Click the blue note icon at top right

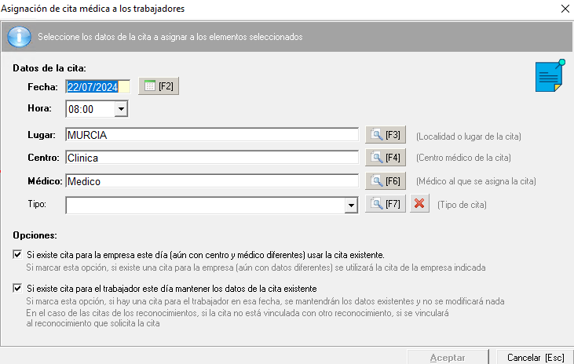click(x=550, y=76)
